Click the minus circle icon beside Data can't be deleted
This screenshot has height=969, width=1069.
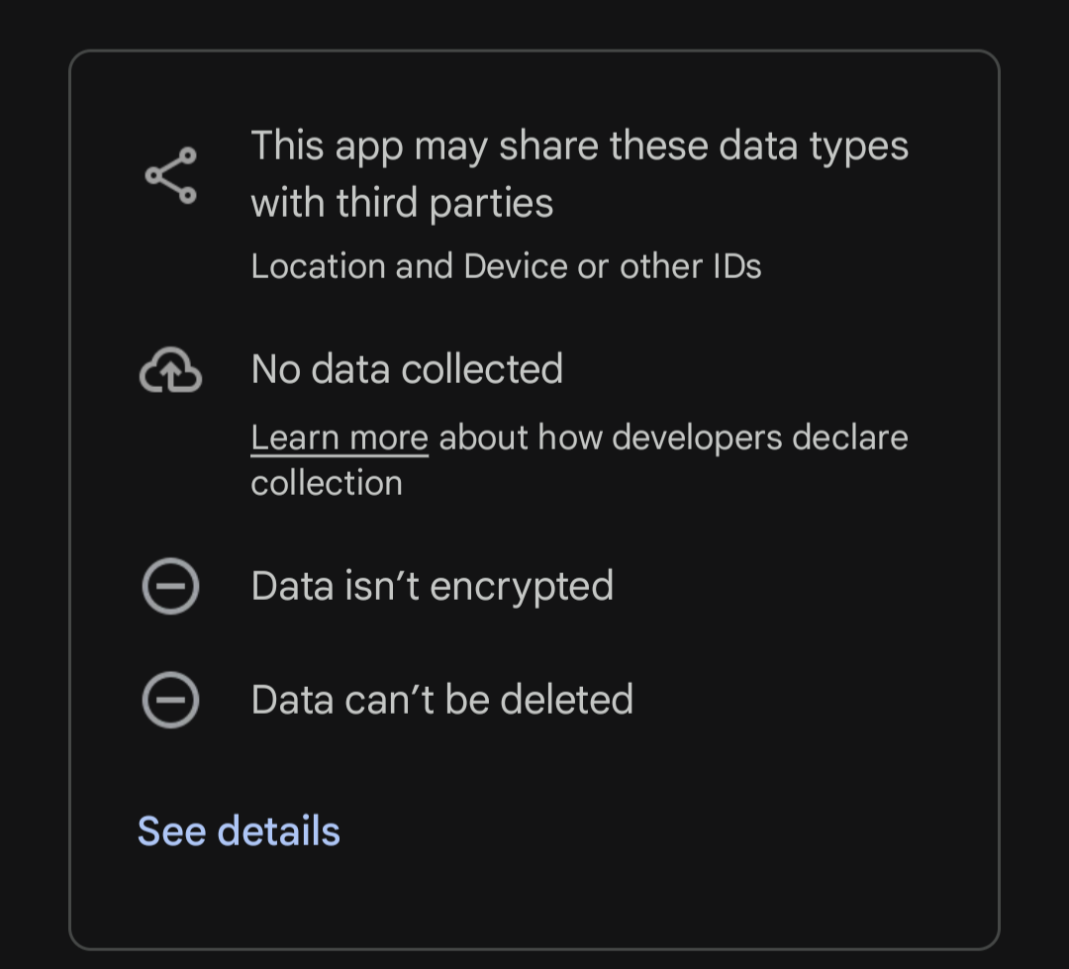pos(170,700)
